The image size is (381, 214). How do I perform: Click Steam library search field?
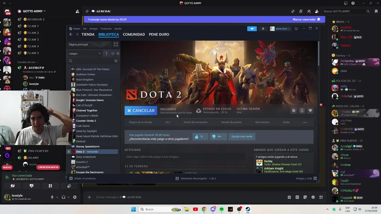(91, 61)
